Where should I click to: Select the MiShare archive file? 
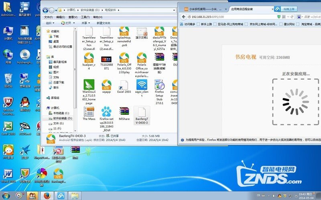click(124, 113)
